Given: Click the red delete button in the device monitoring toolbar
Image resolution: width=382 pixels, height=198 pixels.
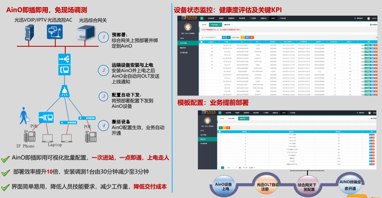Looking at the screenshot, I should (x=252, y=37).
